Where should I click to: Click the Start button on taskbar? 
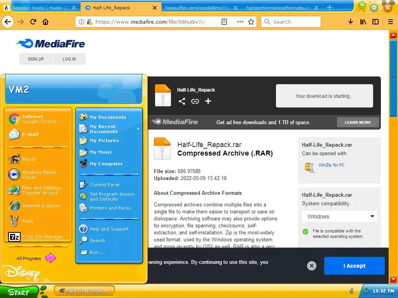(x=19, y=292)
